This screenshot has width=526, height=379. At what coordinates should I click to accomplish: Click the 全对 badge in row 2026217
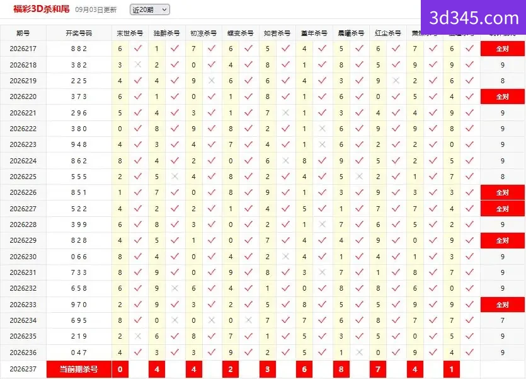pyautogui.click(x=503, y=49)
